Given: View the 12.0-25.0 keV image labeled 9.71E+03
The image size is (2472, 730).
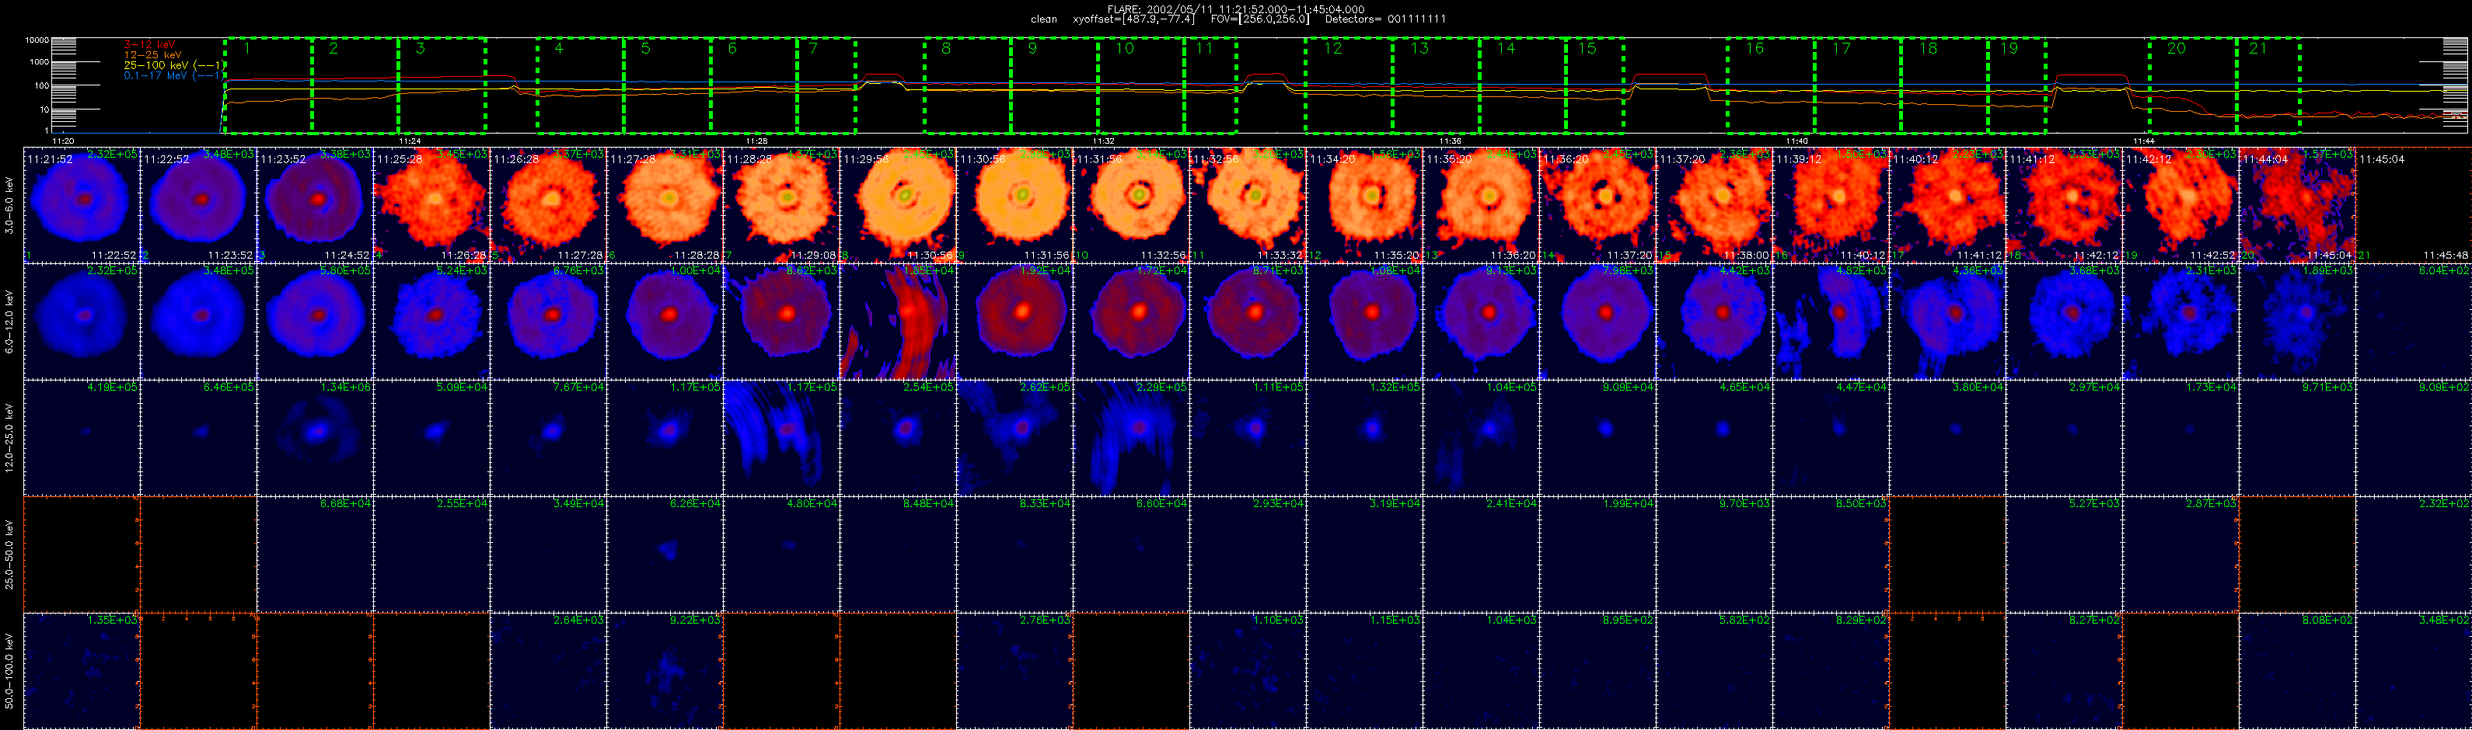Looking at the screenshot, I should [x=2299, y=437].
